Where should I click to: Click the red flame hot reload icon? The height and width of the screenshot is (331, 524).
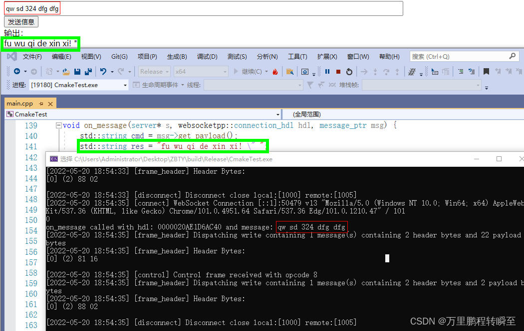click(275, 72)
